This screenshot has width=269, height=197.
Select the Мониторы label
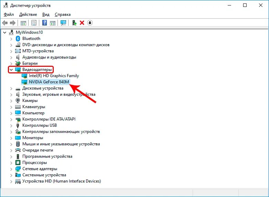point(33,138)
